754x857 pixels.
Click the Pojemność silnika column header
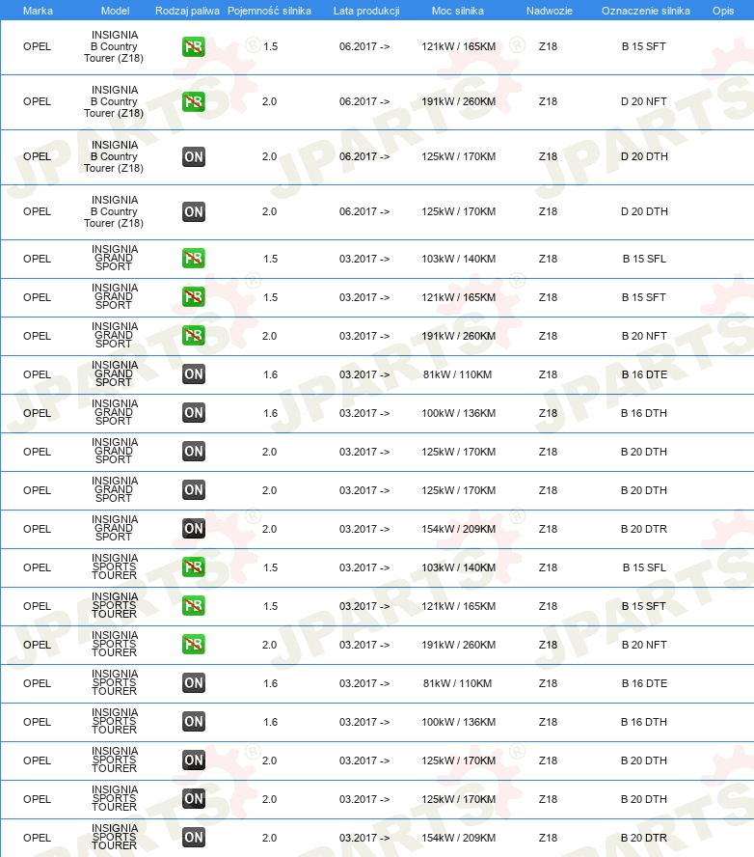pyautogui.click(x=269, y=11)
